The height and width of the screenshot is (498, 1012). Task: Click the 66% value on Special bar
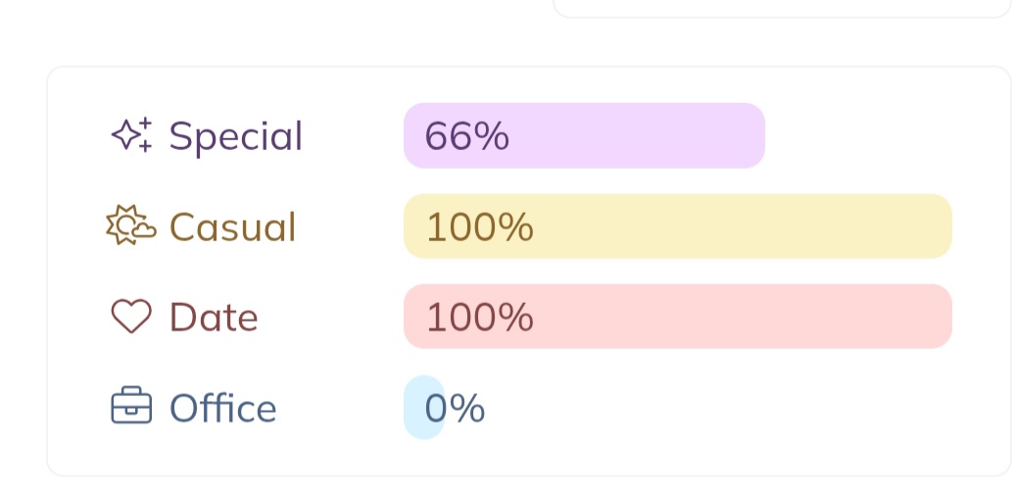pos(467,136)
